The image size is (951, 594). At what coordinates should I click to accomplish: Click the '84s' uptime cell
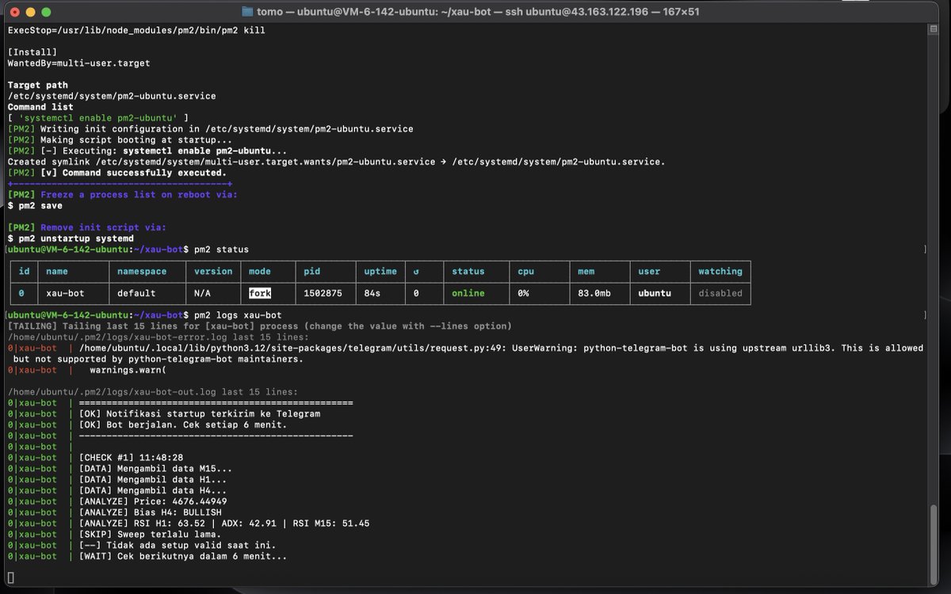click(x=372, y=293)
